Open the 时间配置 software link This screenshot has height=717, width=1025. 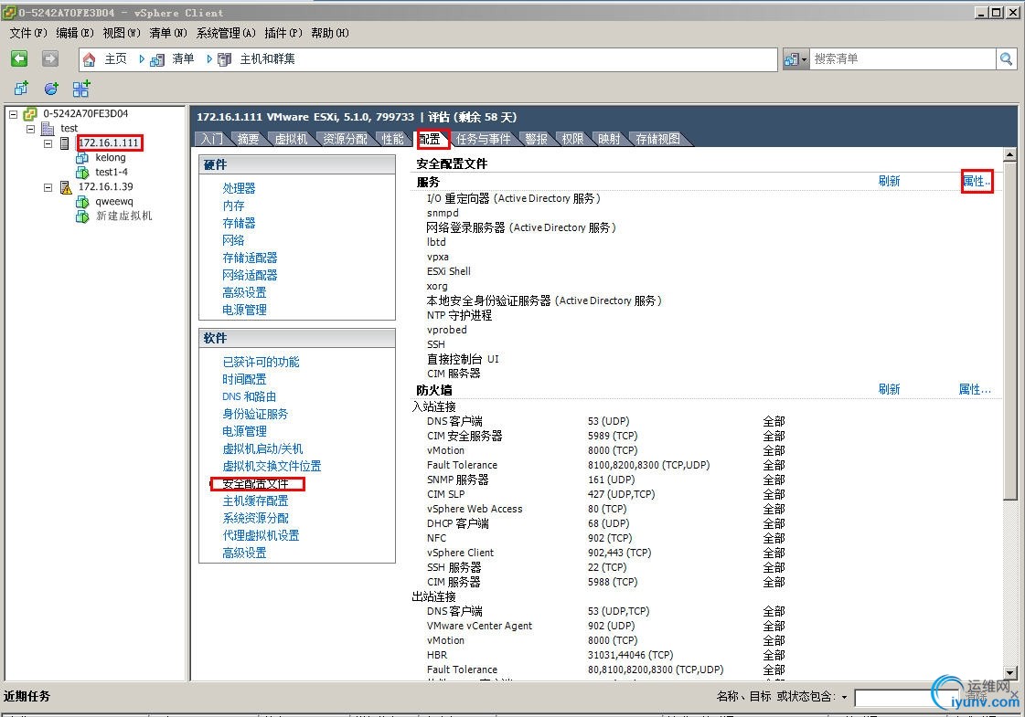click(x=244, y=379)
